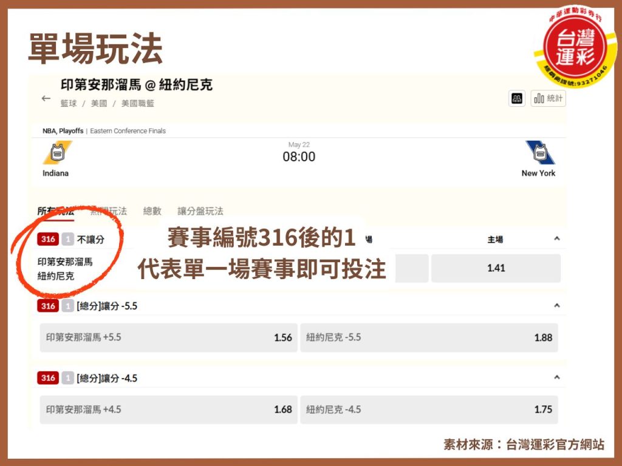The image size is (622, 466).
Task: Select the 總數 tab
Action: tap(152, 211)
